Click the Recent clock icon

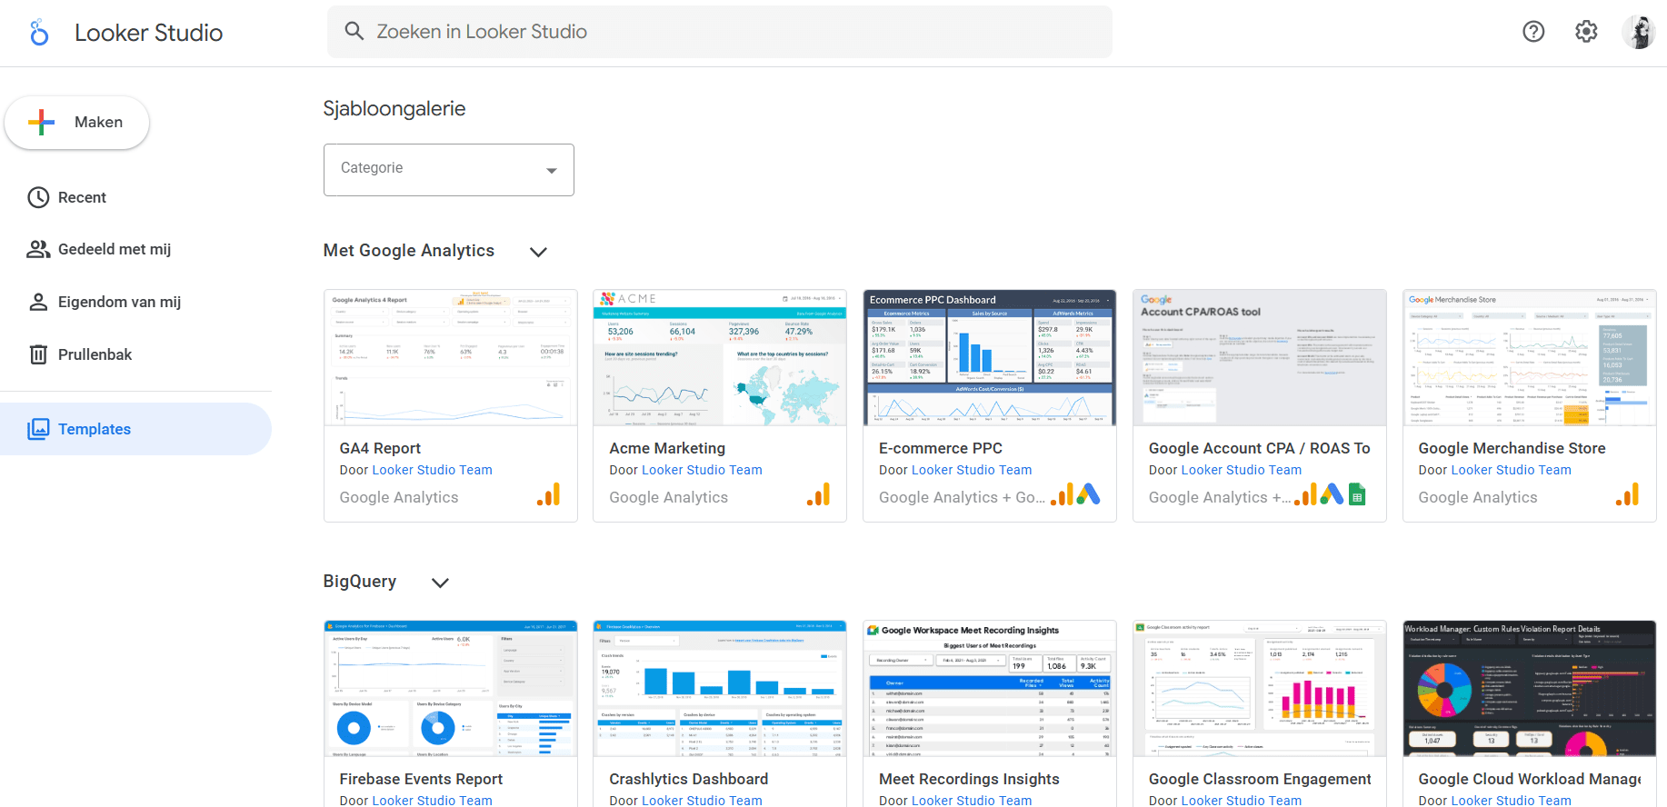pyautogui.click(x=38, y=197)
